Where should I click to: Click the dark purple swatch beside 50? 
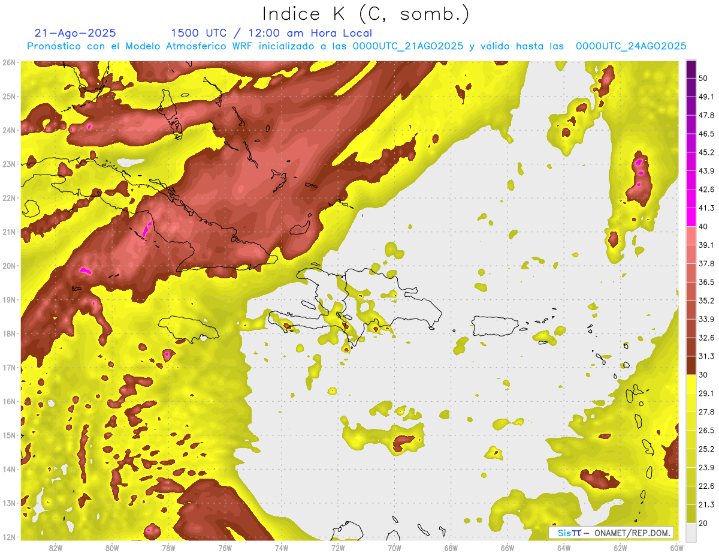tap(691, 69)
